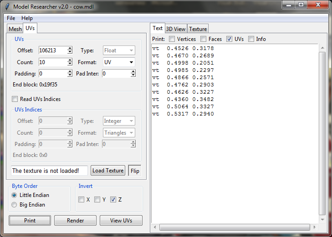Click the horizontal scrollbar right arrow
332x237 pixels.
(314, 227)
